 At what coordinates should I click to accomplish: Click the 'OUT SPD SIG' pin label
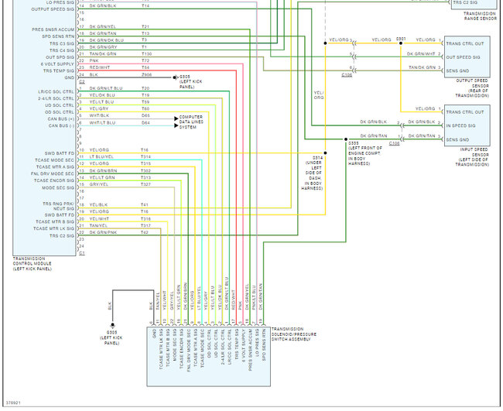tap(60, 57)
